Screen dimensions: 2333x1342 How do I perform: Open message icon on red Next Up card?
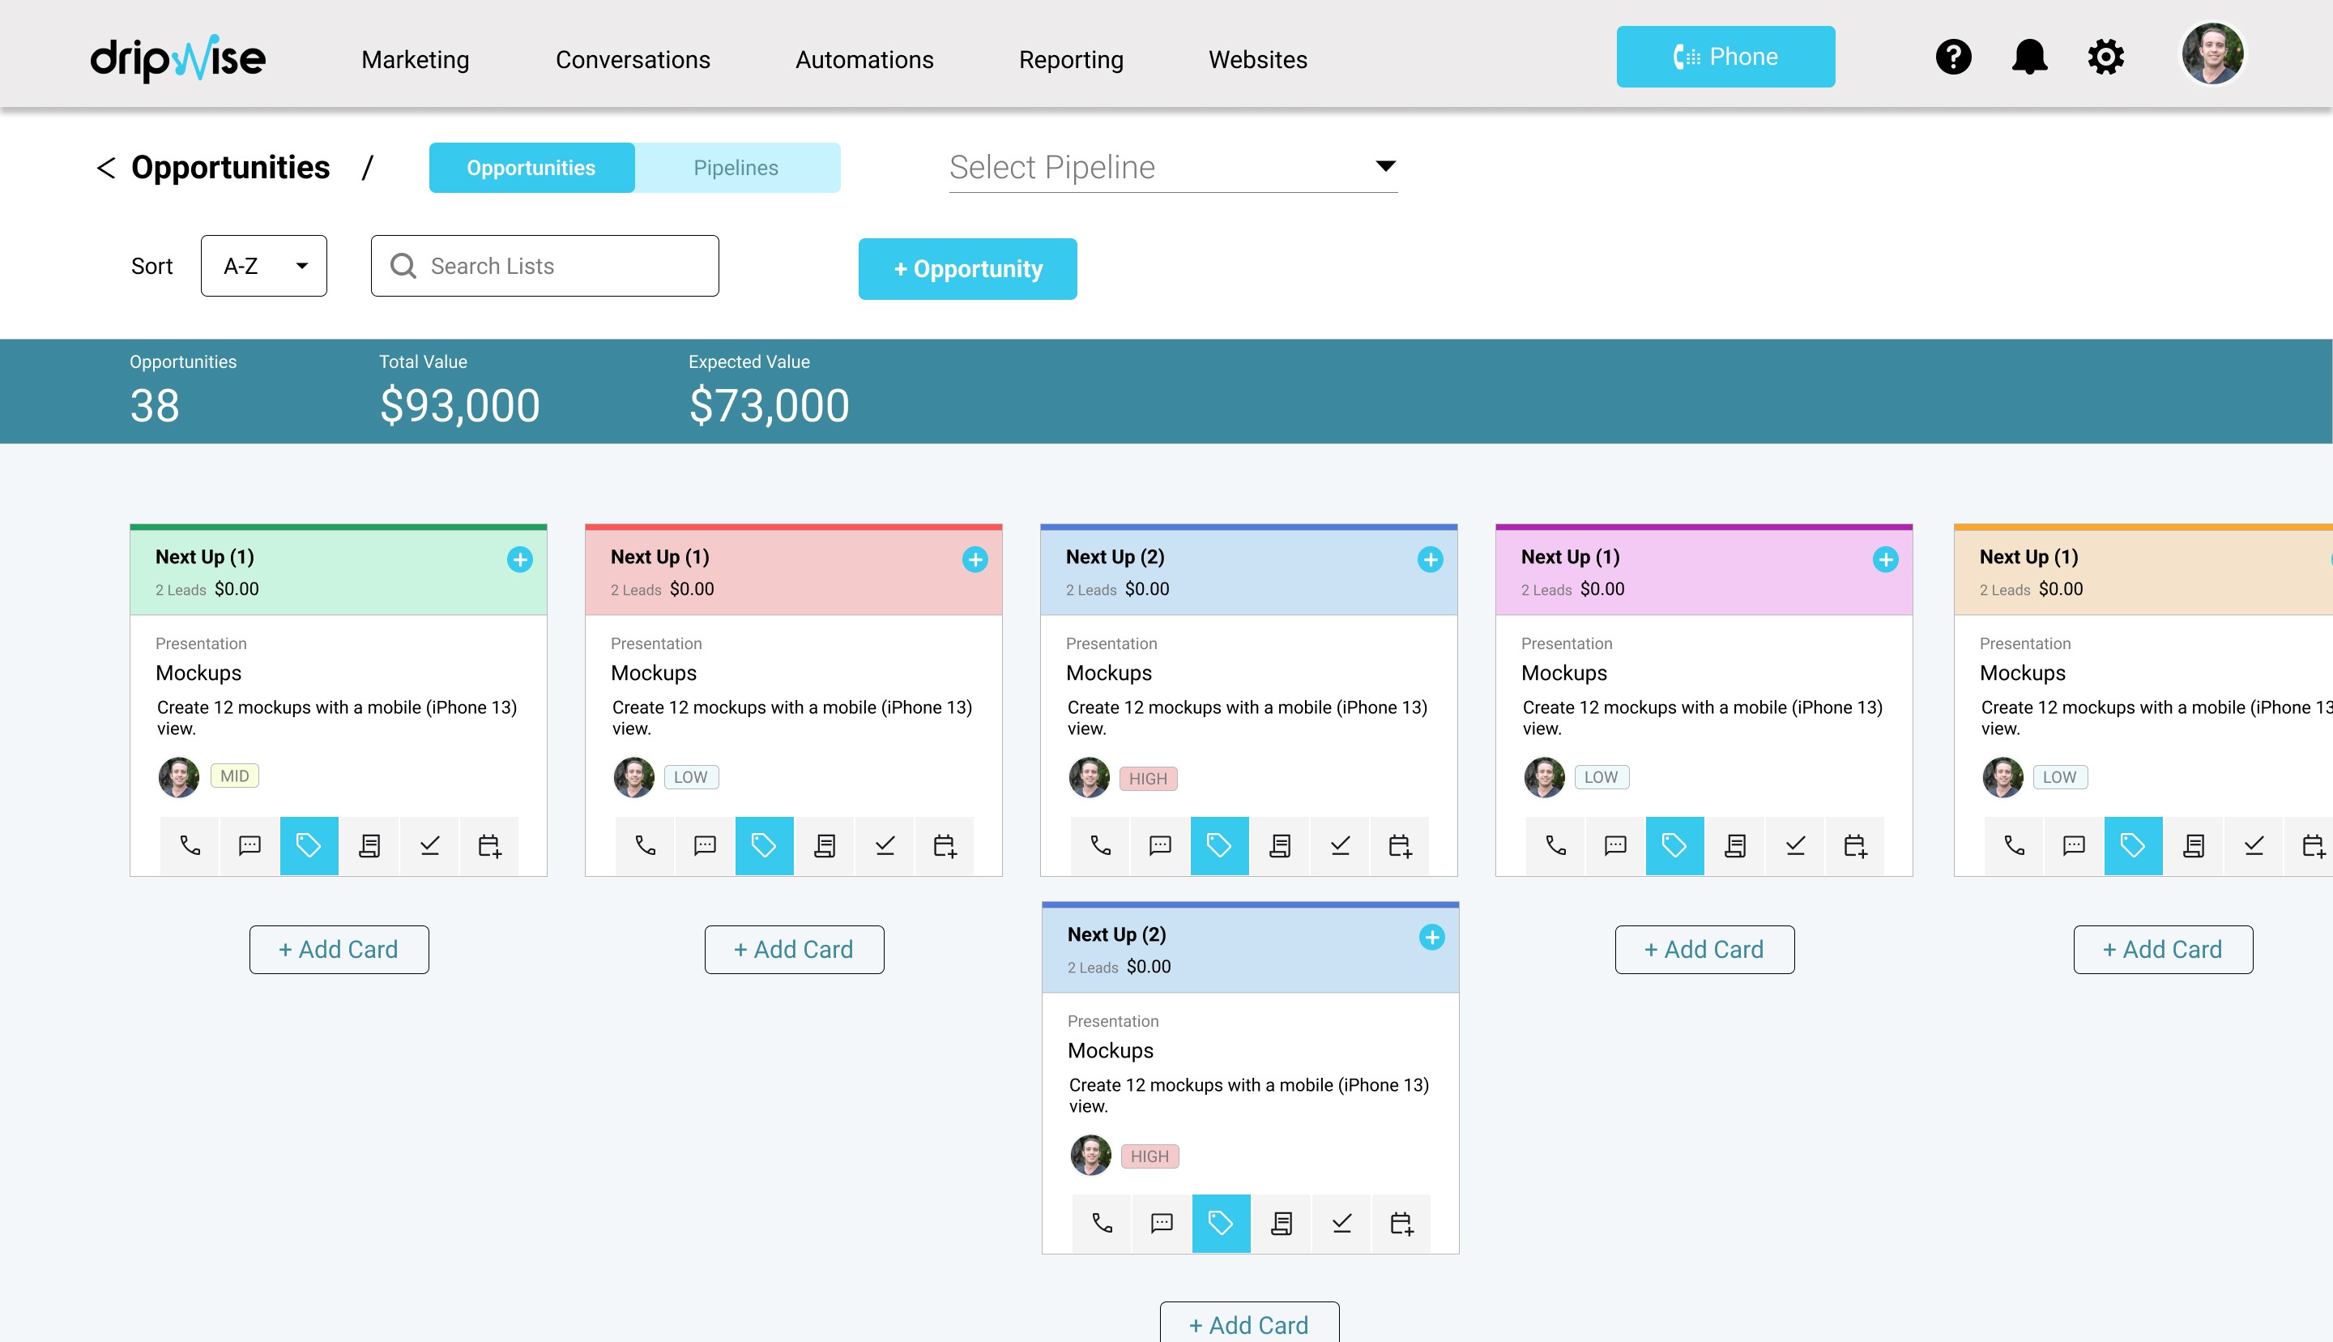pyautogui.click(x=705, y=845)
